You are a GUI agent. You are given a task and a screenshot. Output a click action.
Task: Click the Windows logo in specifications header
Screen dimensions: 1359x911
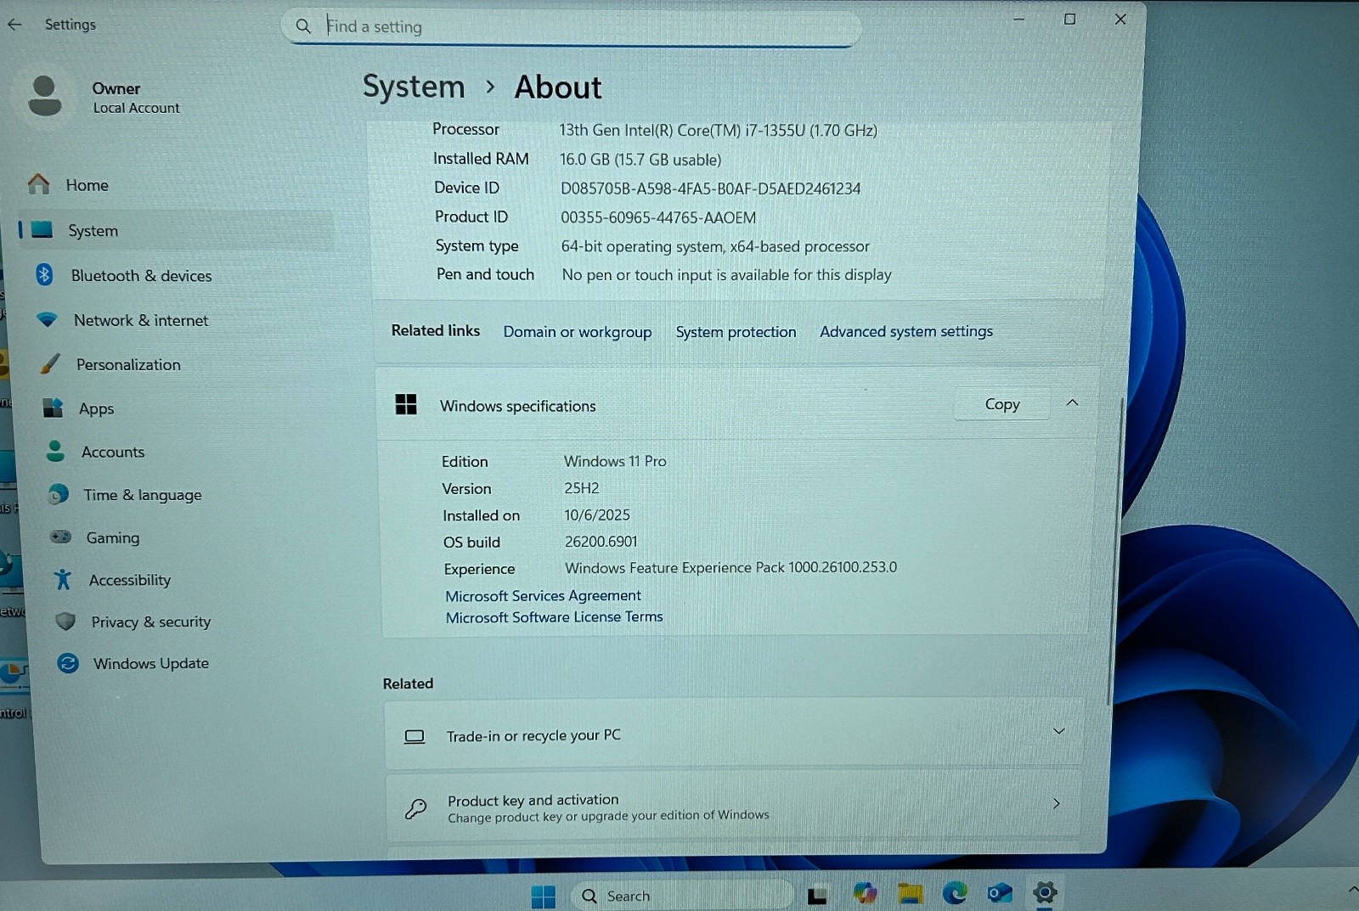pos(406,404)
